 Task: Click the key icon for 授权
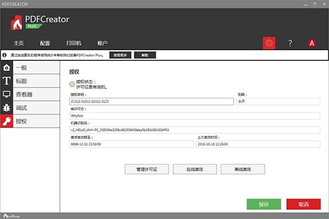[x=7, y=121]
